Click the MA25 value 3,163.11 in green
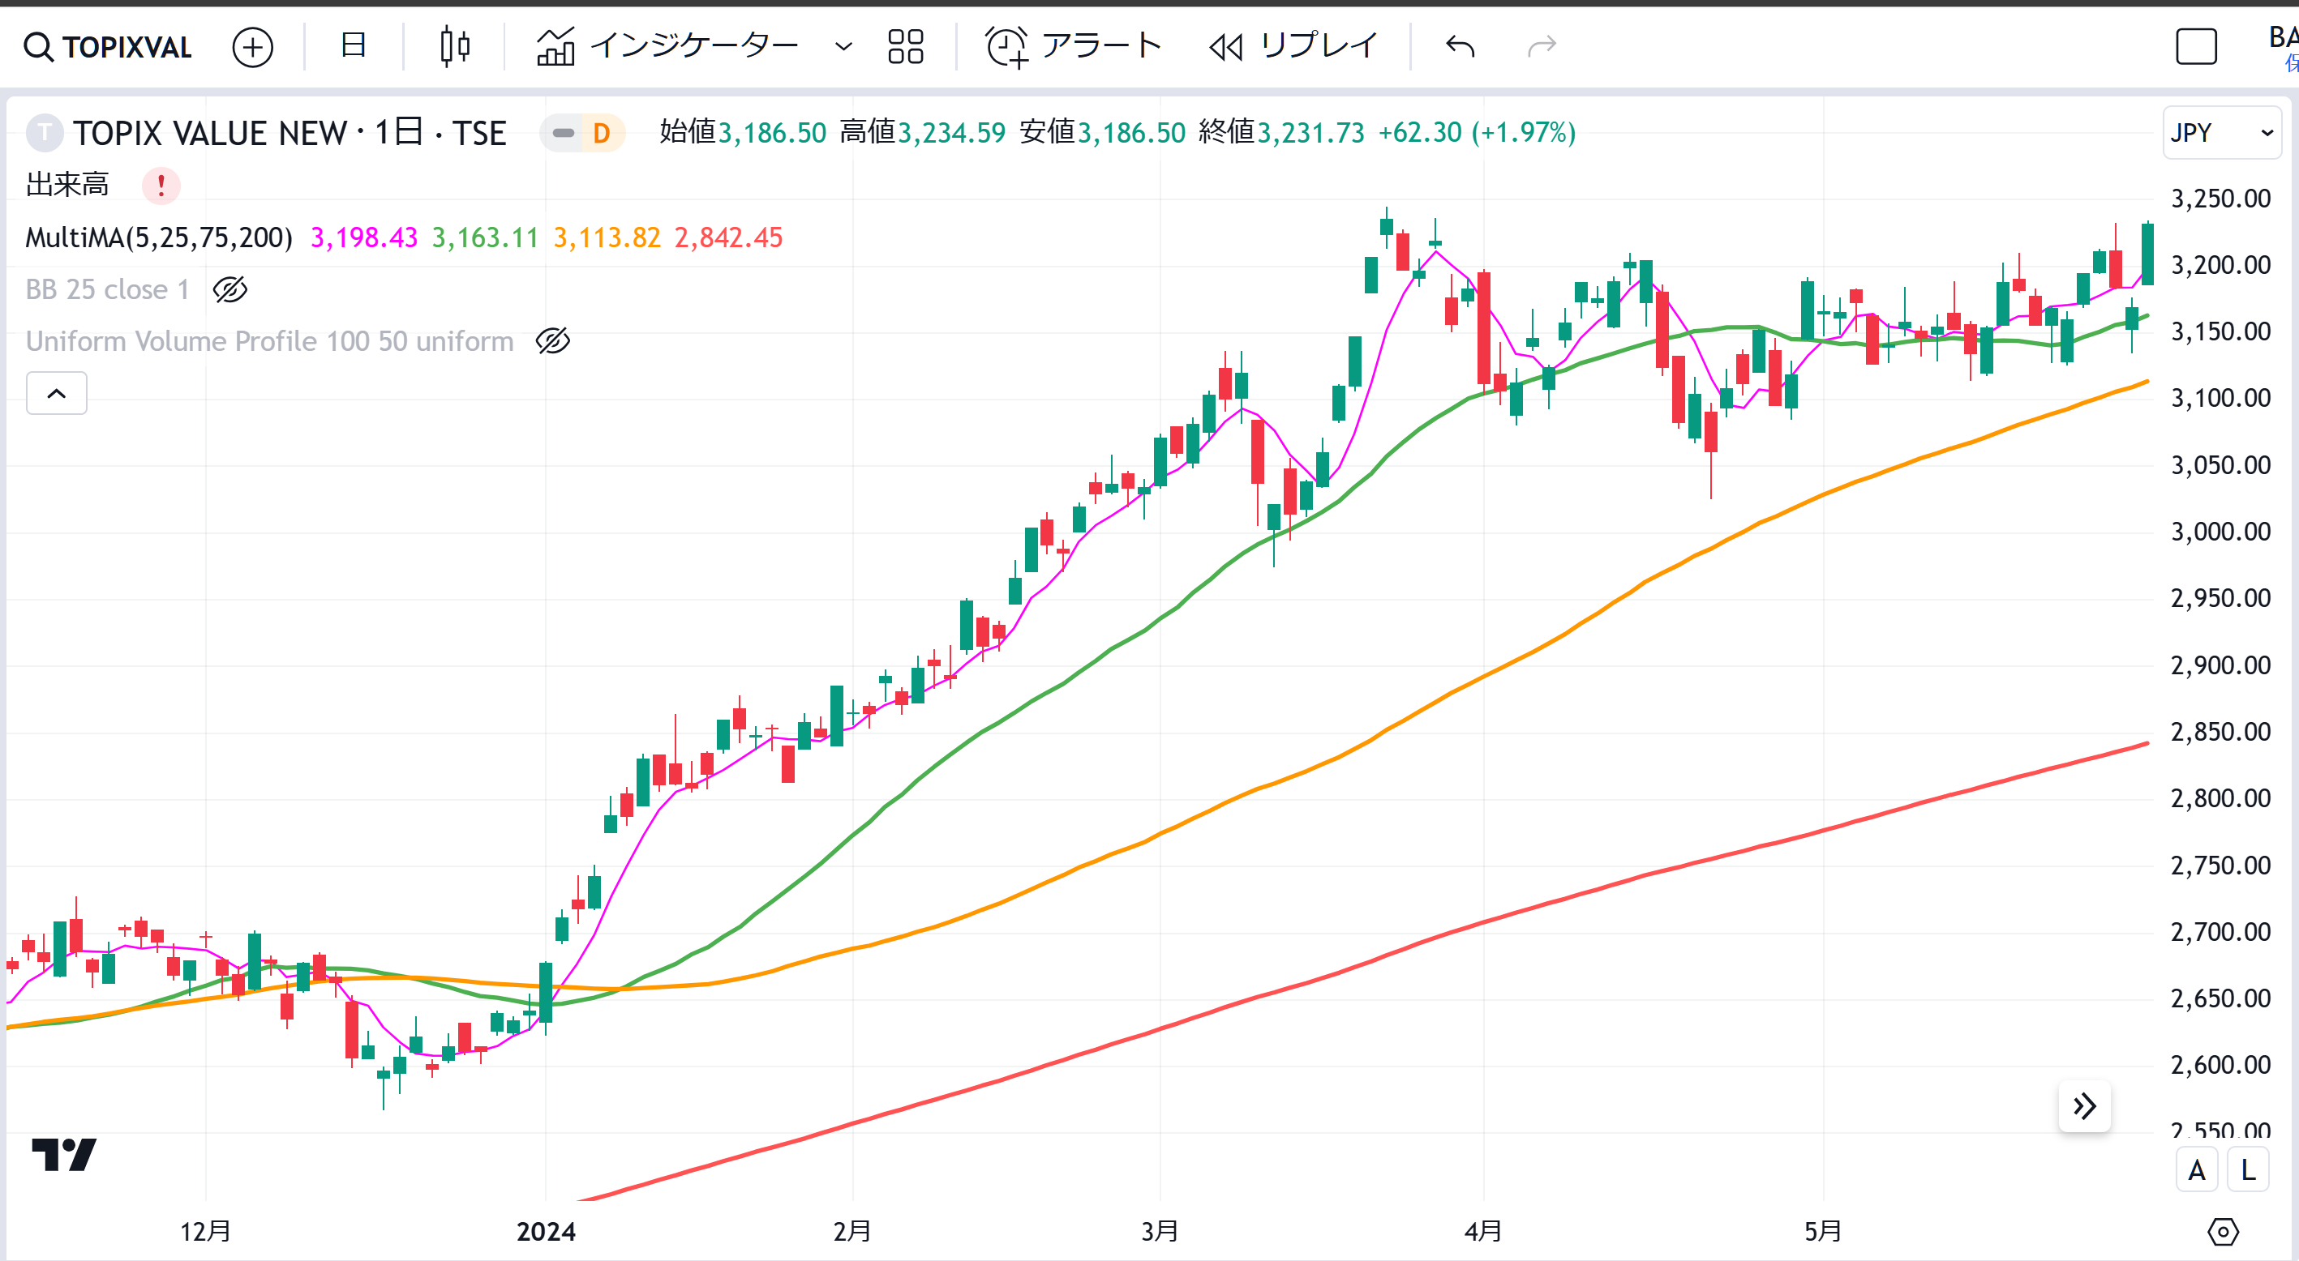The width and height of the screenshot is (2299, 1261). [486, 237]
